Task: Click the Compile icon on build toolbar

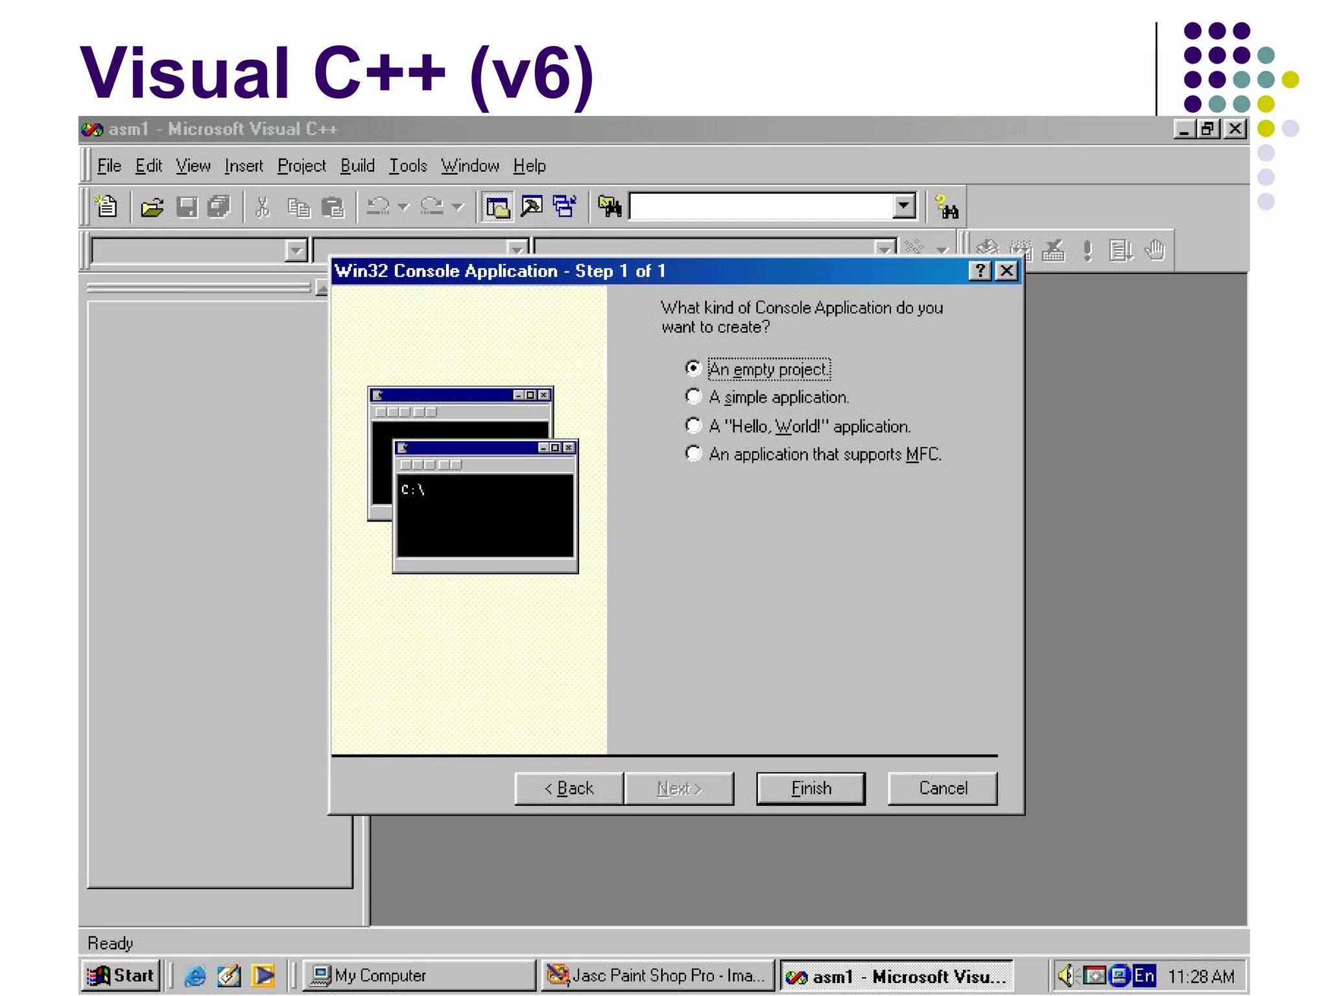Action: pos(988,250)
